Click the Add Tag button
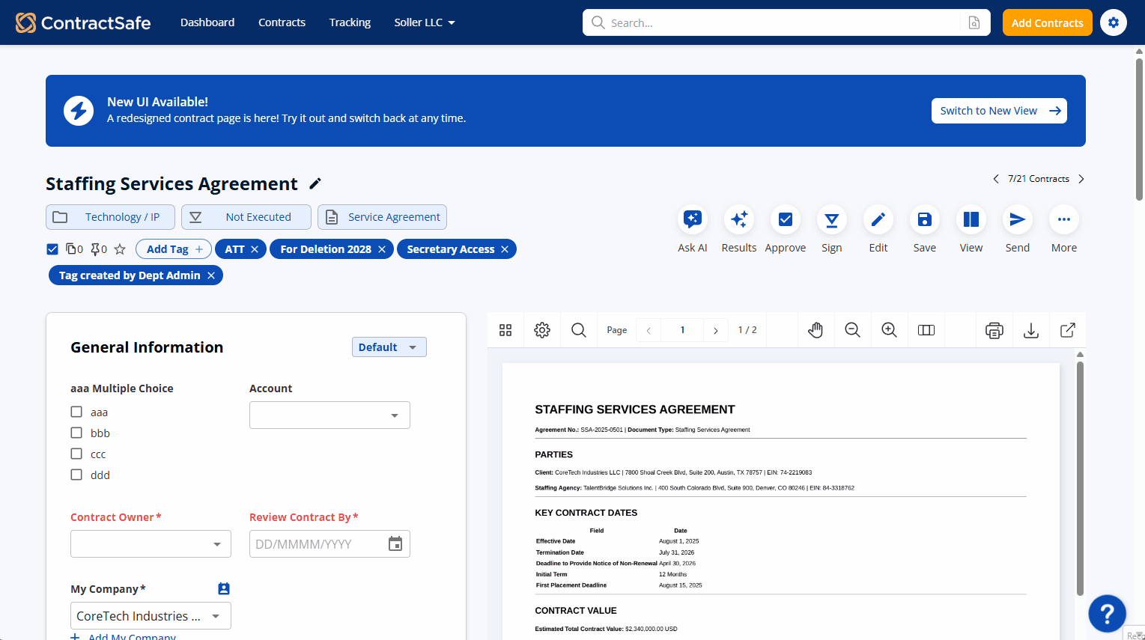 click(174, 249)
